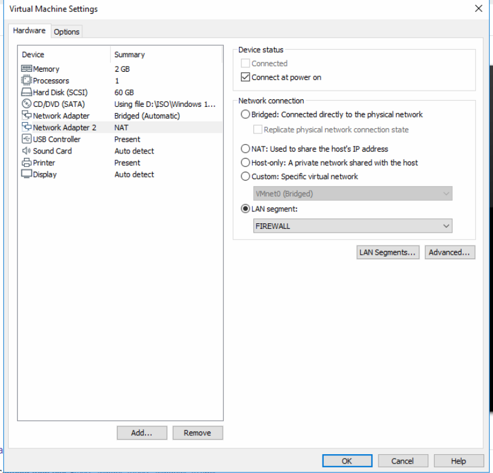Select Printer in device list
The height and width of the screenshot is (473, 493).
(x=120, y=162)
